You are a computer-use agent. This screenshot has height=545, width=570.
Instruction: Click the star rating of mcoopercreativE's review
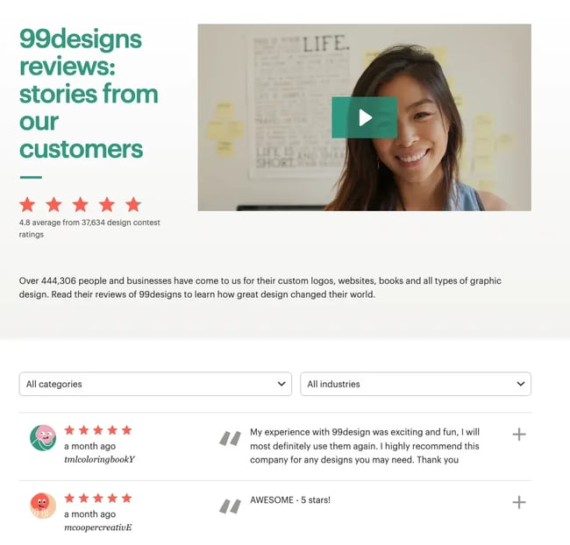tap(98, 499)
